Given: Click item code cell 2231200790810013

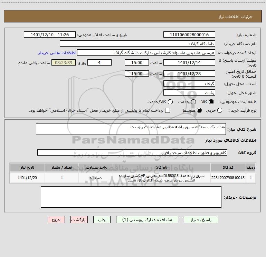Looking at the screenshot, I should pos(228,178).
